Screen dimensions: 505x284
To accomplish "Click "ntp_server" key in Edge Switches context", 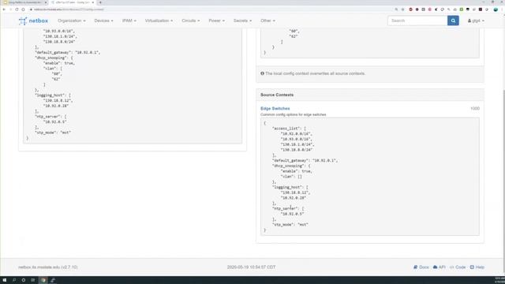I will 286,208.
